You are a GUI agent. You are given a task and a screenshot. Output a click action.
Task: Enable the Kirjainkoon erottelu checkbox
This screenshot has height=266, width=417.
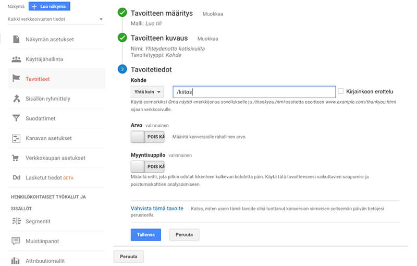(x=341, y=91)
